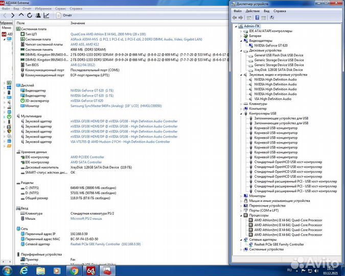Open the Realtek PCIe GBE Family Controller link in AIDA64
The image size is (345, 276).
tap(105, 244)
